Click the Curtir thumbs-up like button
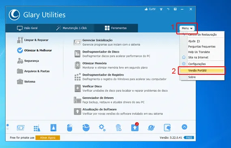The image size is (231, 148). (x=150, y=9)
